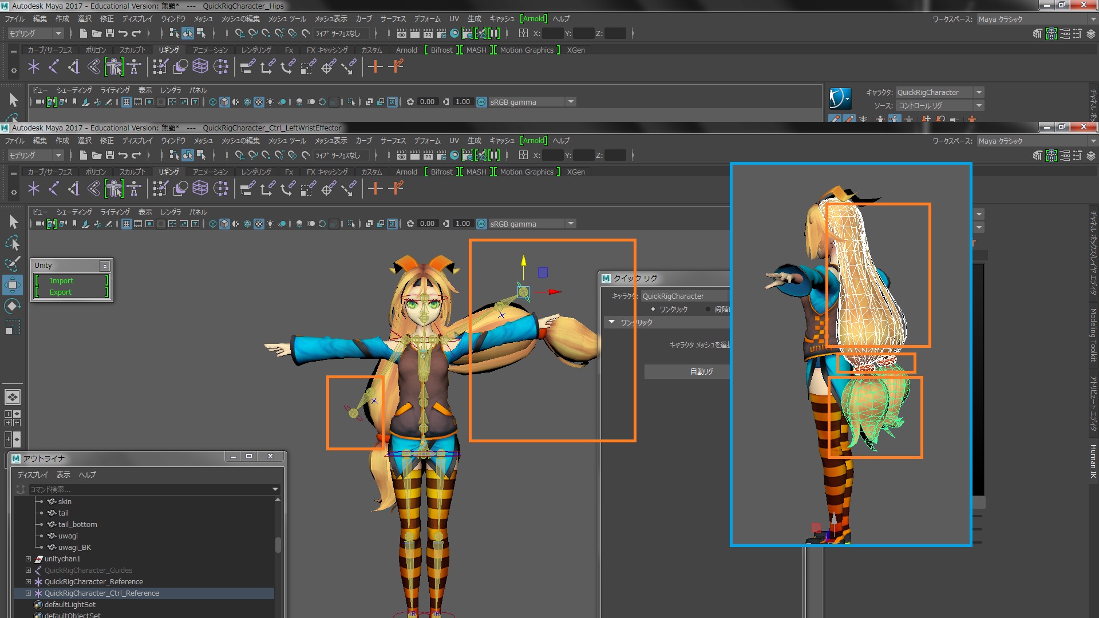
Task: Select the Lasso select tool in toolbox
Action: point(13,243)
